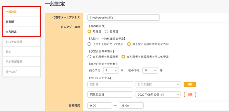
Task: Click the 開業記念日 holiday name field
Action: 110,94
